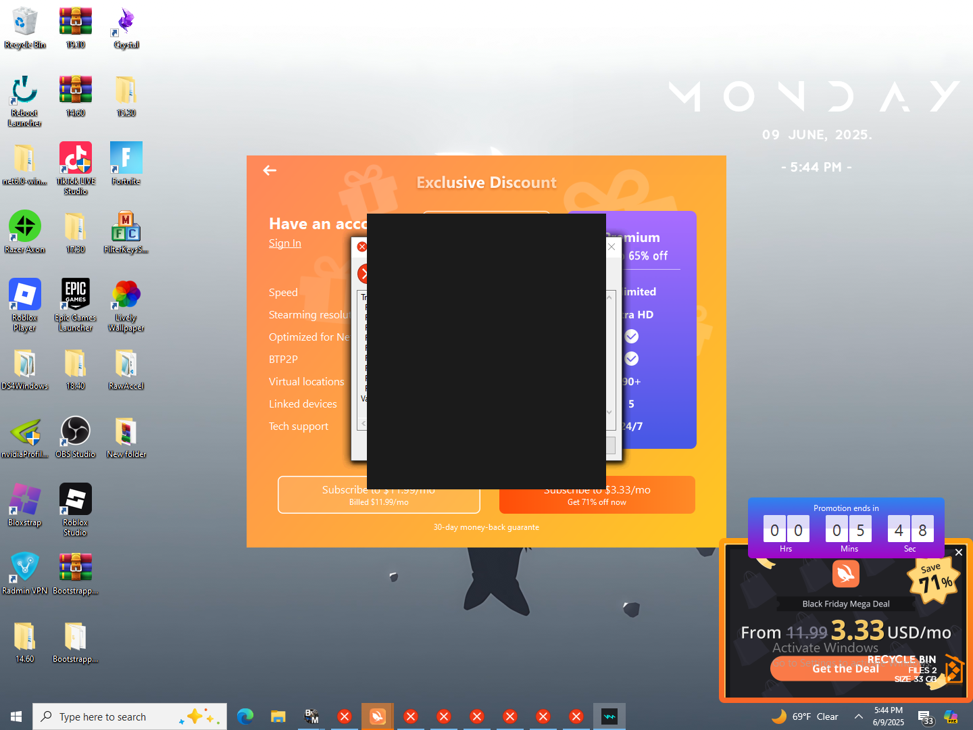Open the DS4Windows folder

pyautogui.click(x=25, y=369)
